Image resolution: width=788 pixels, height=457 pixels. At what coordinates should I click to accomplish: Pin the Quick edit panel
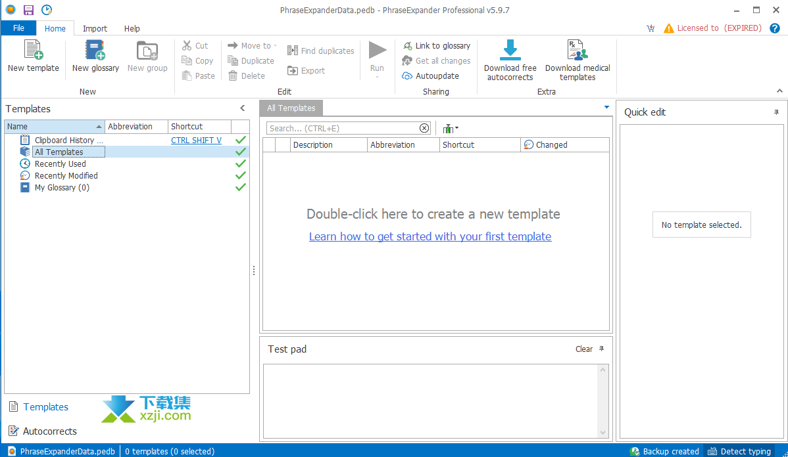point(776,112)
